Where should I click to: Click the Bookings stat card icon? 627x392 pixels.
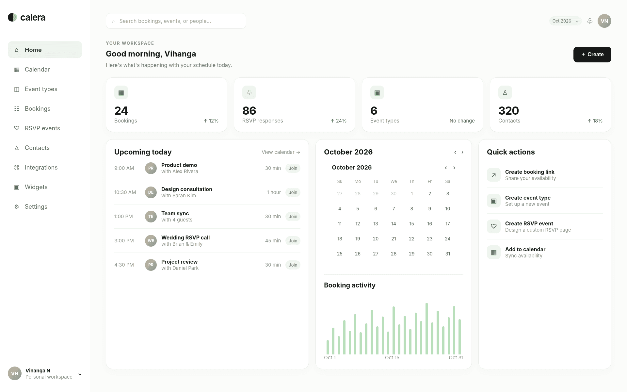pyautogui.click(x=121, y=93)
